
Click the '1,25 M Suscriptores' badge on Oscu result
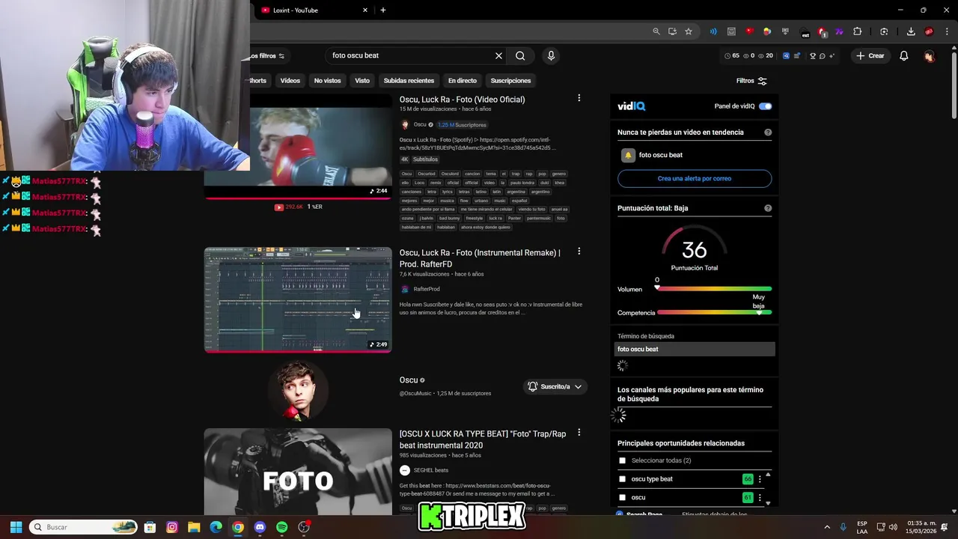[462, 125]
